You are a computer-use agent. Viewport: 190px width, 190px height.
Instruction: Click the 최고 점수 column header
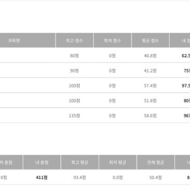pos(74,41)
